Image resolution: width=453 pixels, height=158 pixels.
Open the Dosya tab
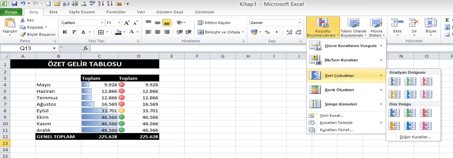[x=11, y=12]
